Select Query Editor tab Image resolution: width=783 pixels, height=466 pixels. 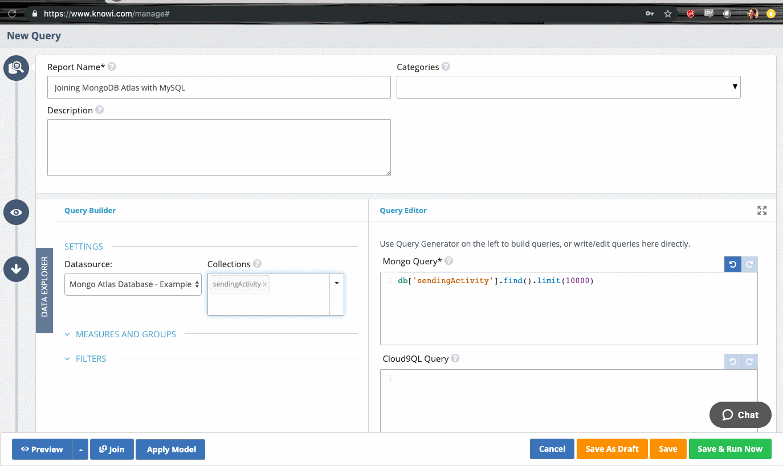(x=403, y=210)
